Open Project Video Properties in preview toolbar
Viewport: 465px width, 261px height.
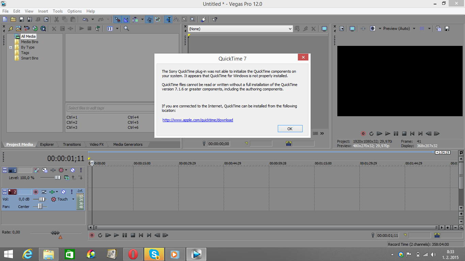[342, 29]
